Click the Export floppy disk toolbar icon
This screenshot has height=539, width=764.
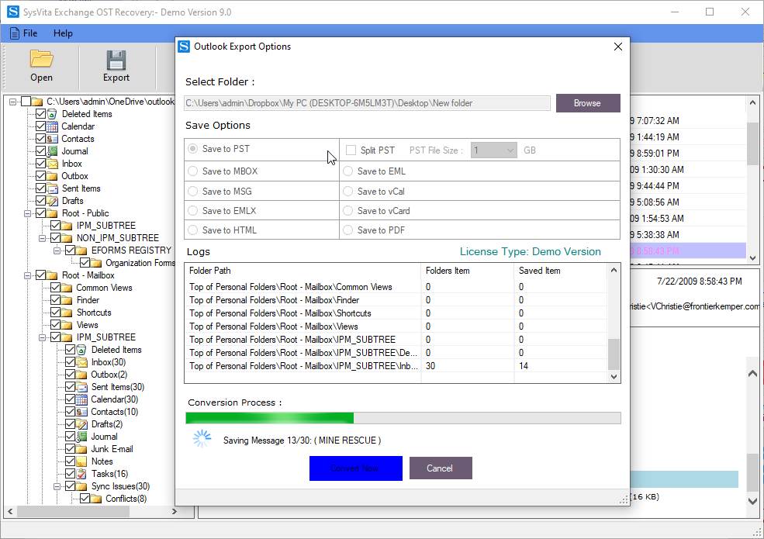(116, 60)
